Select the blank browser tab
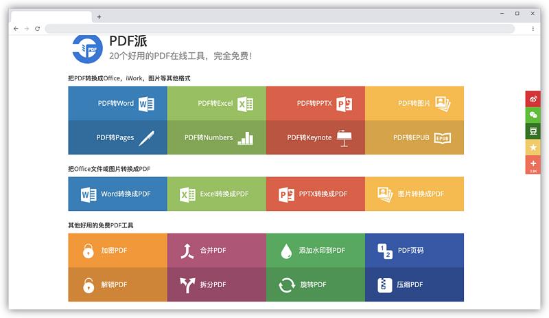Screen dimensions: 549x318 (x=51, y=17)
